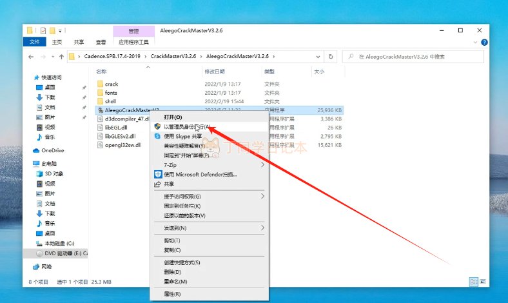Open recent locations dropdown beside navigation arrows
The image size is (508, 303).
[53, 57]
